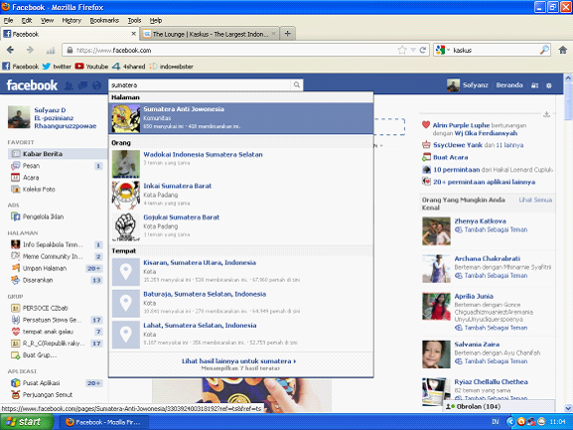Open the Obrolan chat bar
The width and height of the screenshot is (573, 430).
pyautogui.click(x=499, y=406)
